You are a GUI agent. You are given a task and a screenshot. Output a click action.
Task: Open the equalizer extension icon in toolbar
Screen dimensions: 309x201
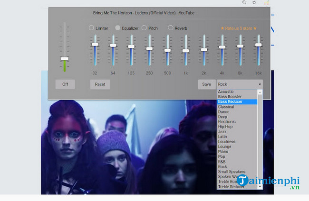tap(267, 2)
